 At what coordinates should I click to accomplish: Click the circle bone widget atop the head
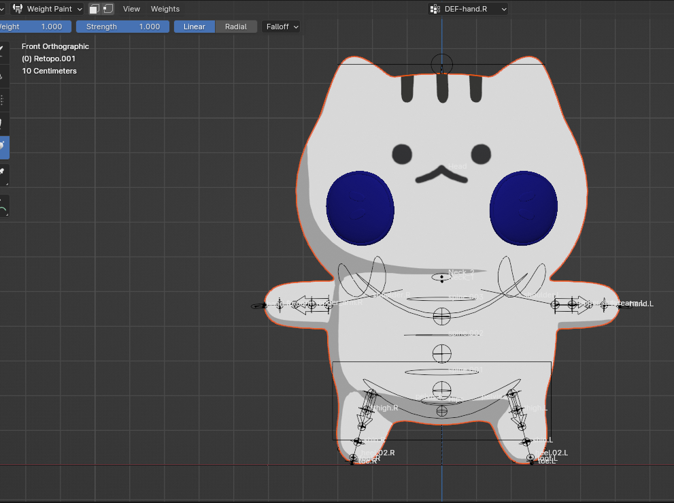coord(442,65)
